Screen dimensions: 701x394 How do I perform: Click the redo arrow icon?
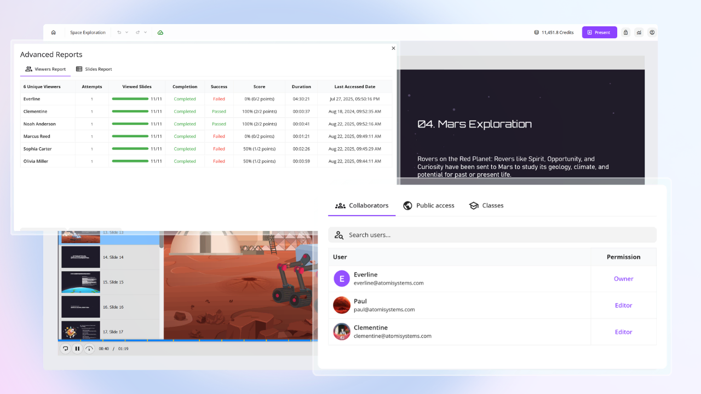point(137,32)
